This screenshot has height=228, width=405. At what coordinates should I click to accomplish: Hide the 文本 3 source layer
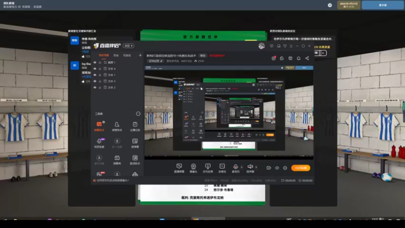point(95,81)
